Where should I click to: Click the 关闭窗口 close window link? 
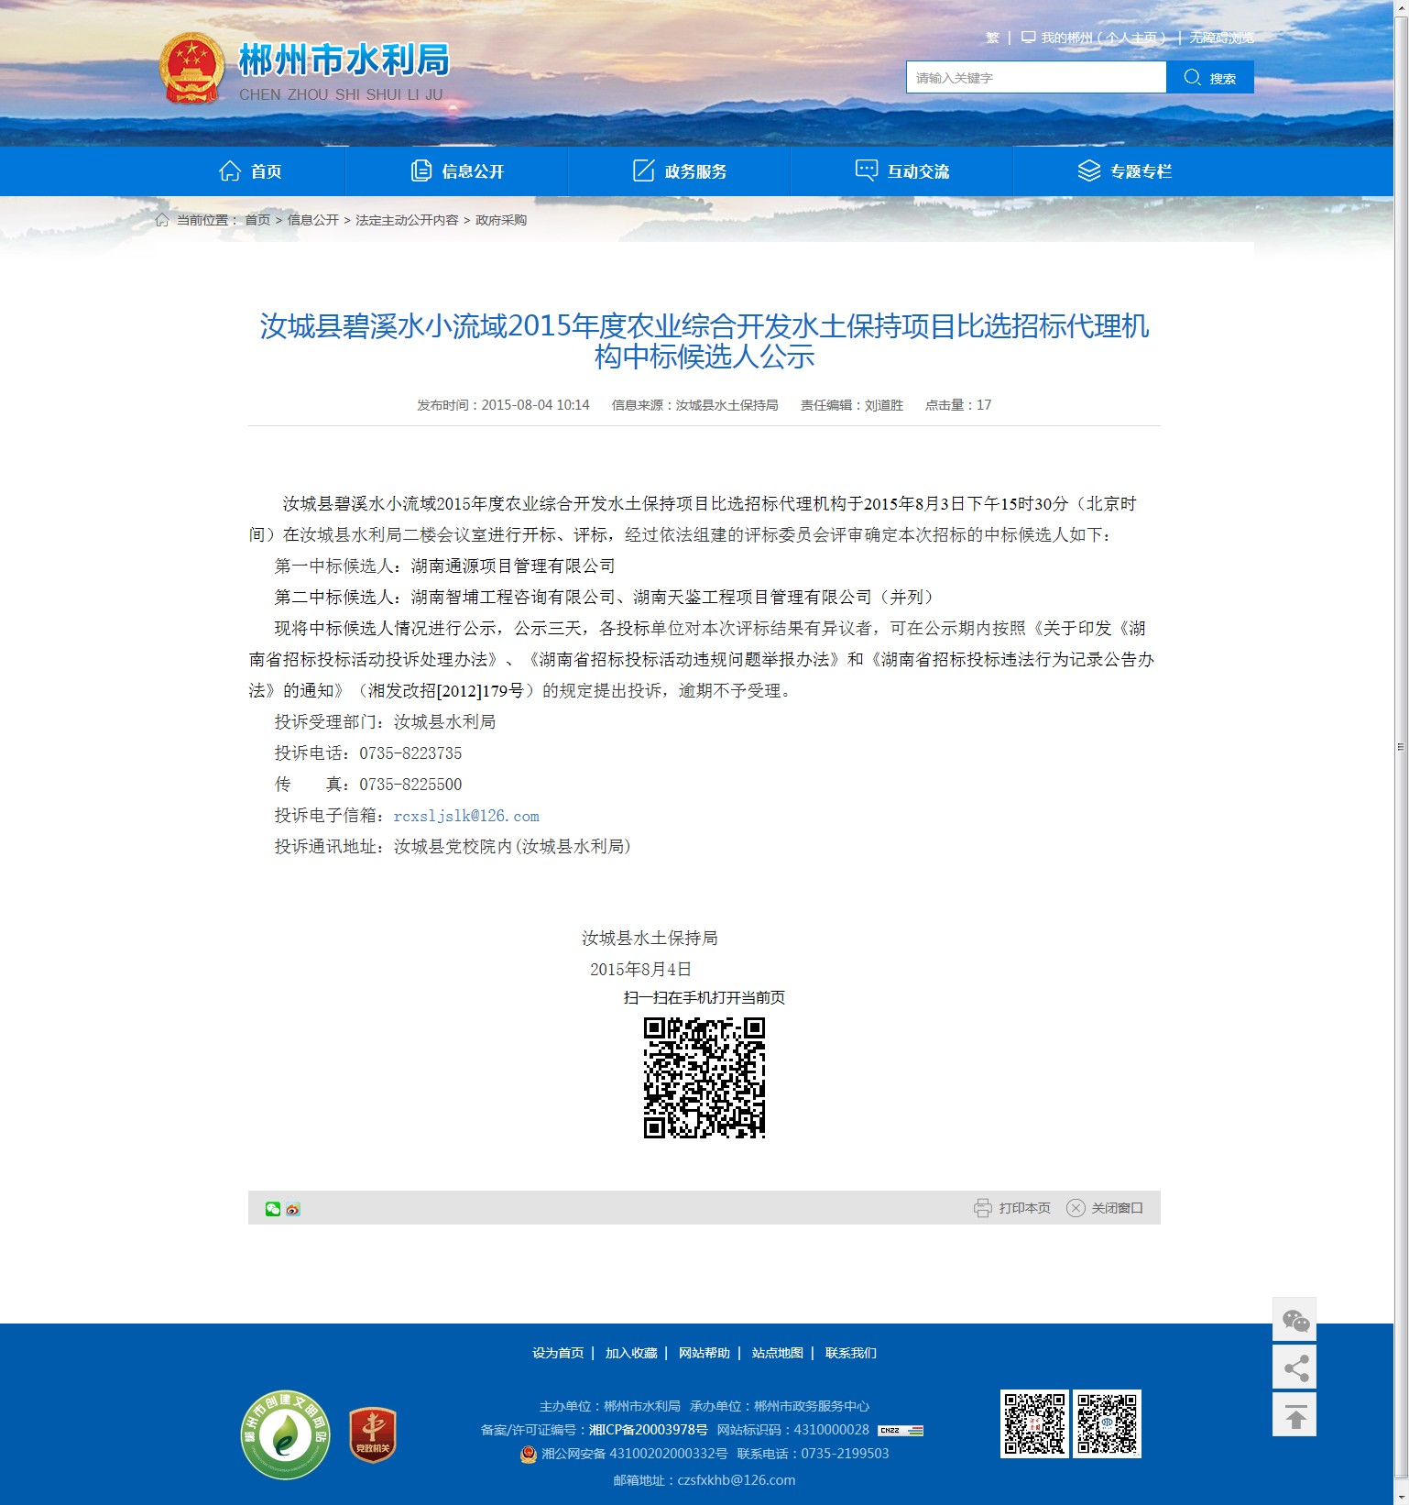(x=1105, y=1208)
